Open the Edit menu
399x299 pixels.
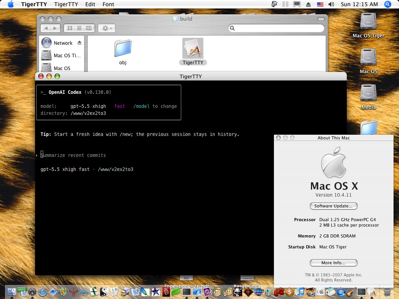pos(90,4)
